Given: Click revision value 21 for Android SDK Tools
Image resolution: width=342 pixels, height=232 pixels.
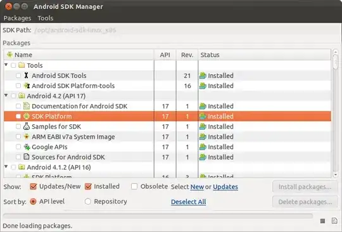Looking at the screenshot, I should 187,75.
